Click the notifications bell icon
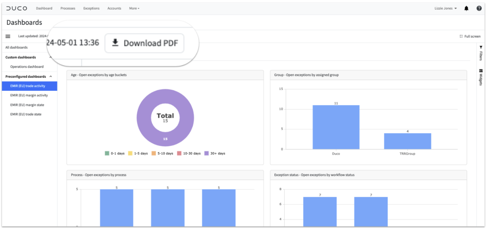This screenshot has width=486, height=228. (x=466, y=8)
